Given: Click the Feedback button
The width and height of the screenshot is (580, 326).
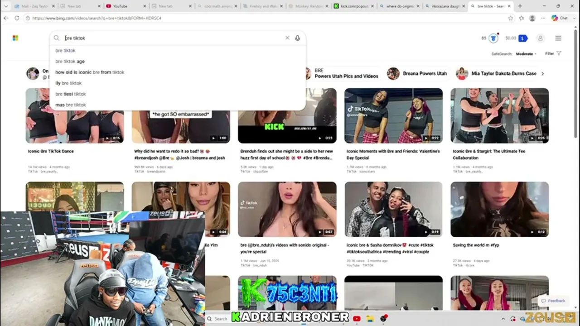Looking at the screenshot, I should pos(553,301).
